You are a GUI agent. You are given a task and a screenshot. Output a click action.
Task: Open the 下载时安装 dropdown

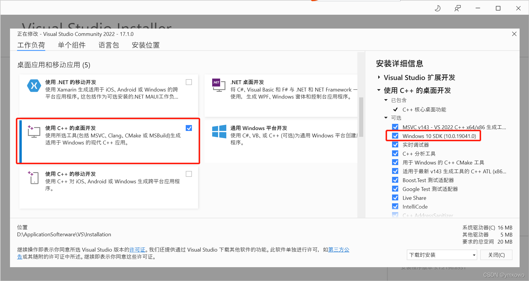(442, 255)
